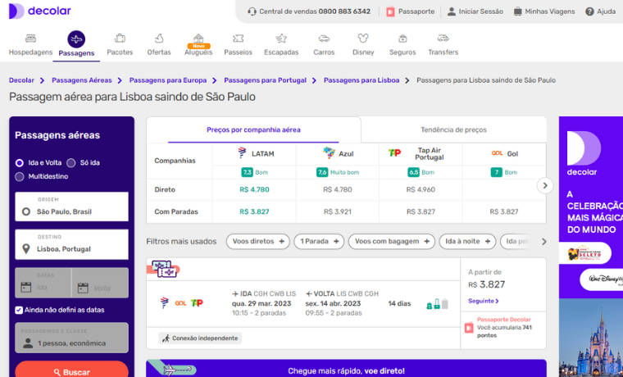This screenshot has height=377, width=623.
Task: Open Aluguéis house icon
Action: click(x=198, y=39)
